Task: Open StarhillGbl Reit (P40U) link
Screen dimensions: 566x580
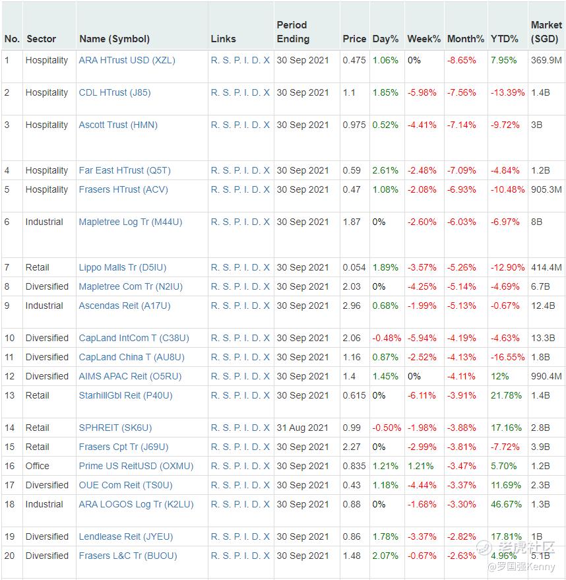Action: (x=125, y=395)
